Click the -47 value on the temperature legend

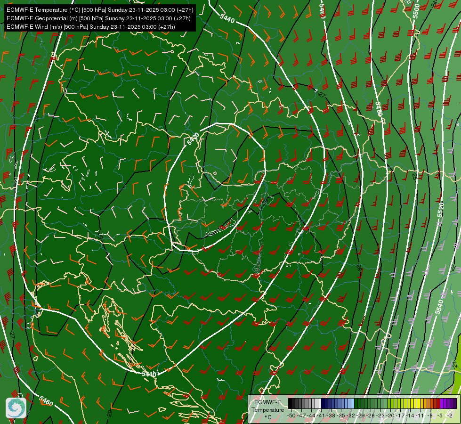[301, 416]
